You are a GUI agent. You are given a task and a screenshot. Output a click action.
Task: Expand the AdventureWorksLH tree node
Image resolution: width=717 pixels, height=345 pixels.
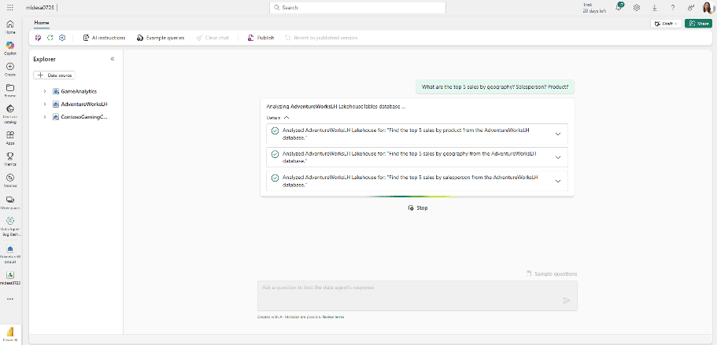pos(45,104)
